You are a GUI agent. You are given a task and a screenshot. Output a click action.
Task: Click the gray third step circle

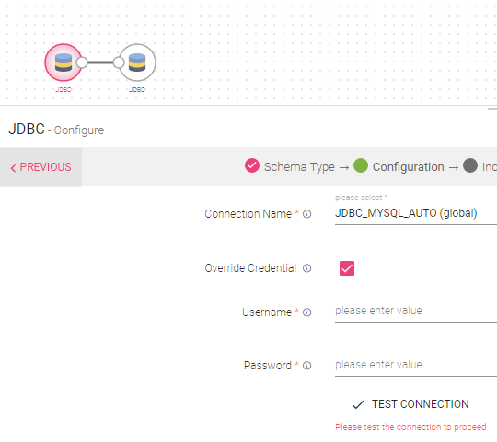(470, 165)
